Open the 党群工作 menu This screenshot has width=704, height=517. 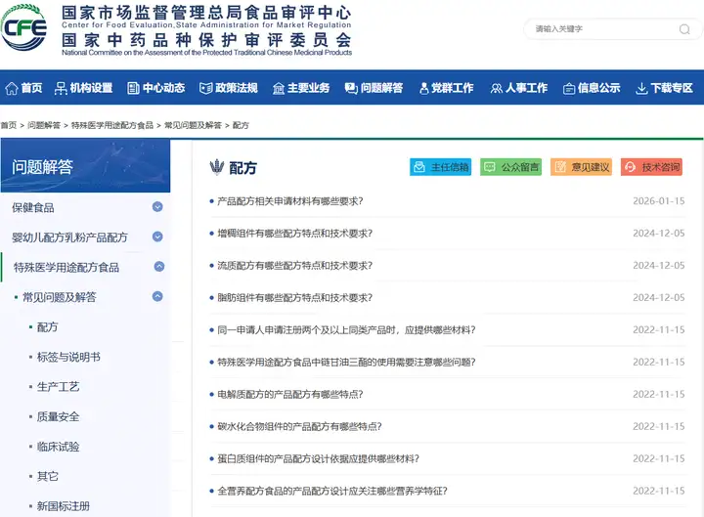click(453, 88)
